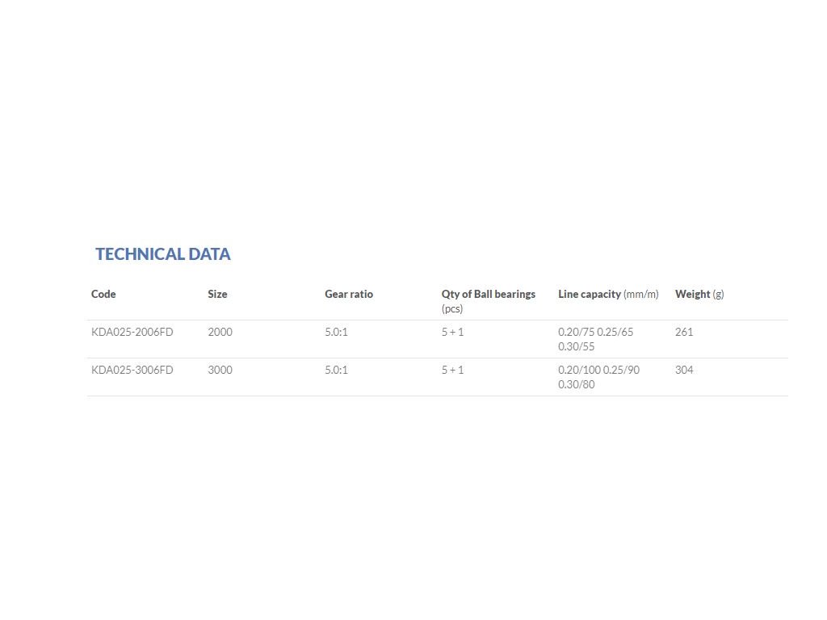The image size is (827, 620).
Task: Select the Line capacity column header
Action: (x=608, y=294)
